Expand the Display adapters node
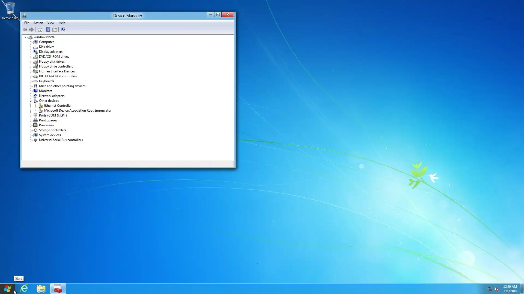 31,52
